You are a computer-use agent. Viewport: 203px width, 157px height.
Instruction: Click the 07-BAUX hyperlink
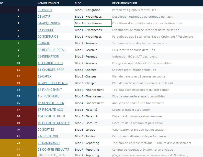pos(43,43)
